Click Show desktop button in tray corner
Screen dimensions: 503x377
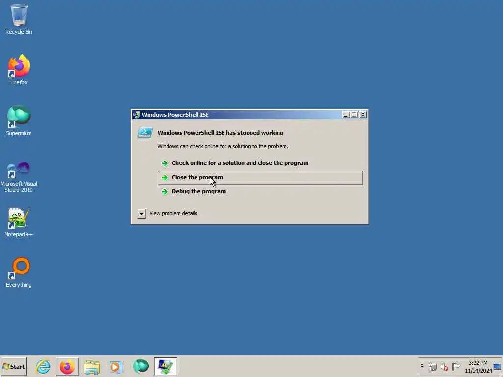[497, 366]
